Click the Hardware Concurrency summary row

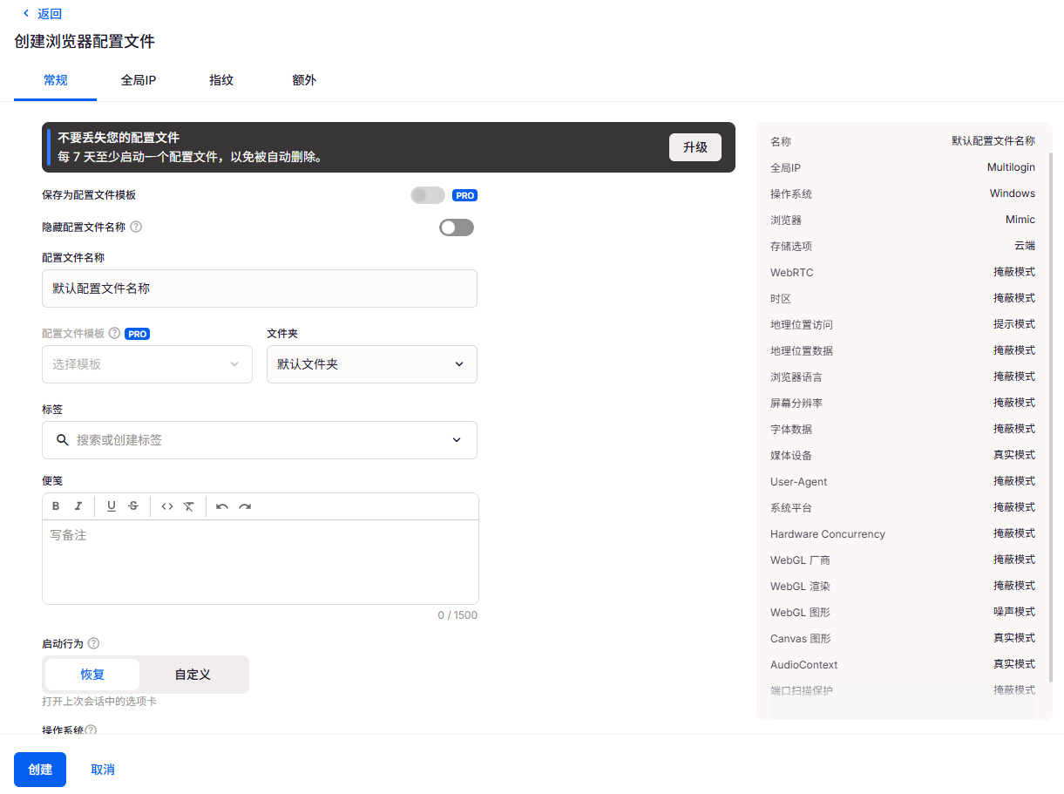click(903, 533)
